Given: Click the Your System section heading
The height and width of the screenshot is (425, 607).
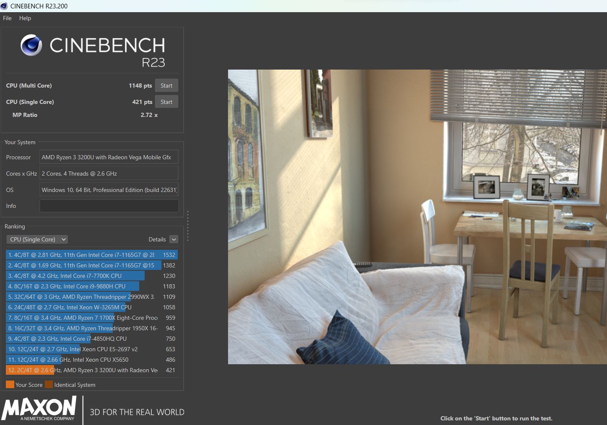Looking at the screenshot, I should click(x=20, y=142).
